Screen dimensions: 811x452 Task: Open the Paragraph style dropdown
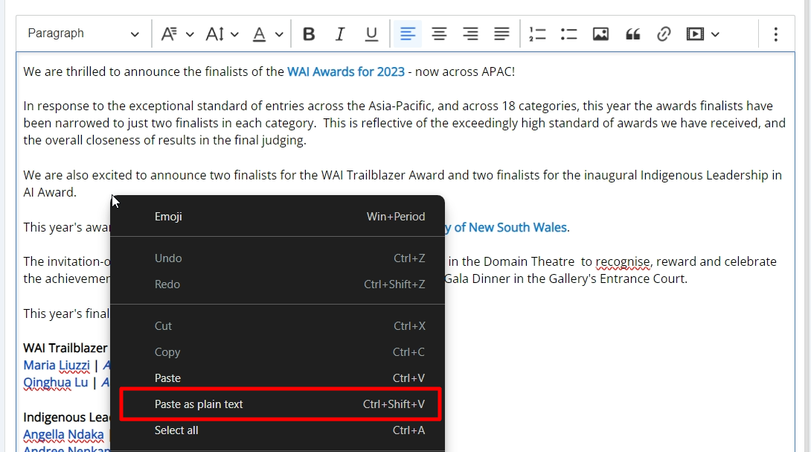tap(83, 34)
